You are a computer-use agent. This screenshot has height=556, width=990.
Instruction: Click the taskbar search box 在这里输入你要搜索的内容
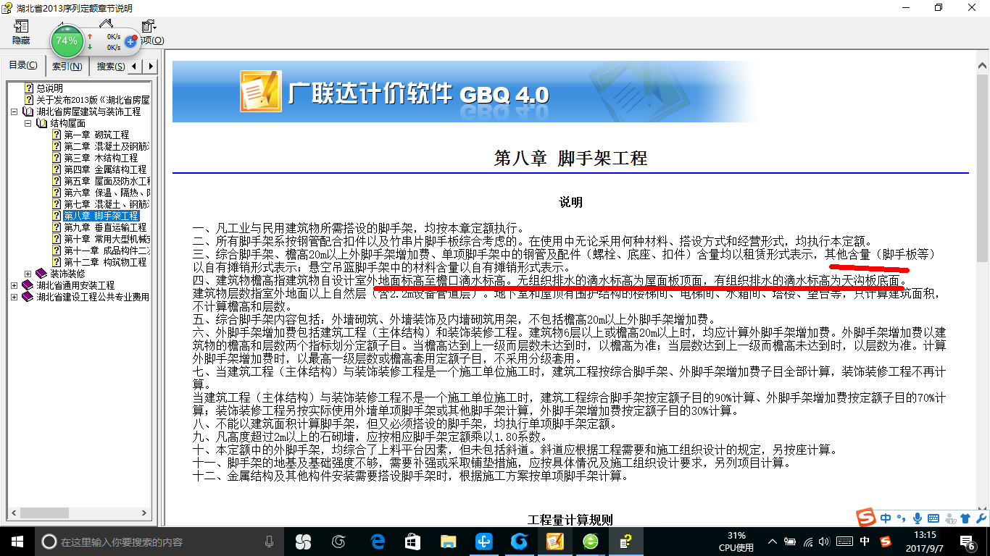coord(159,542)
